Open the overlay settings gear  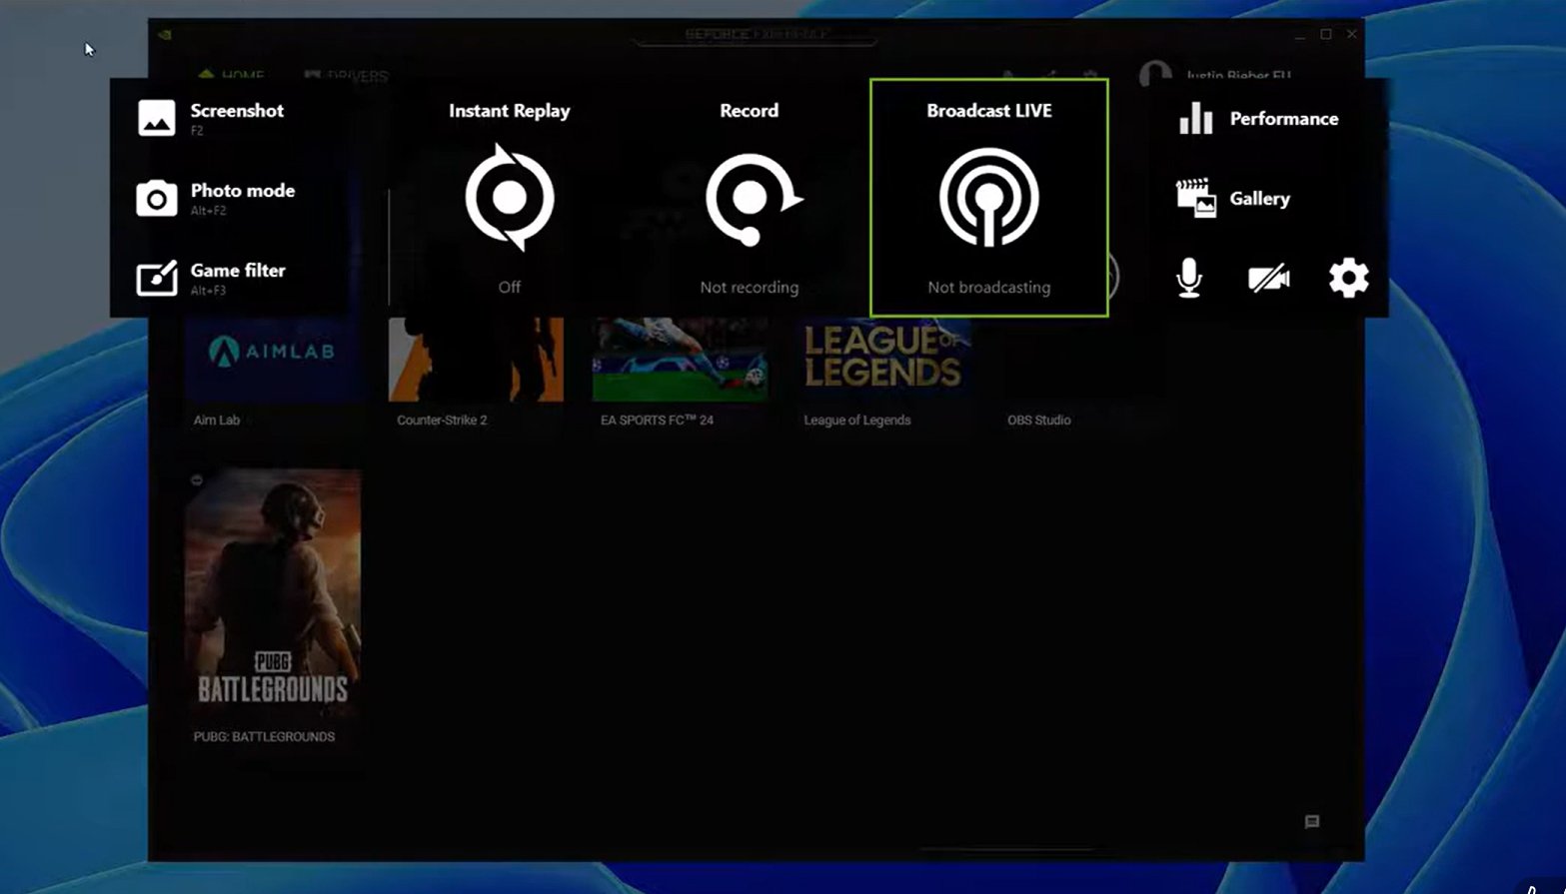(1348, 278)
